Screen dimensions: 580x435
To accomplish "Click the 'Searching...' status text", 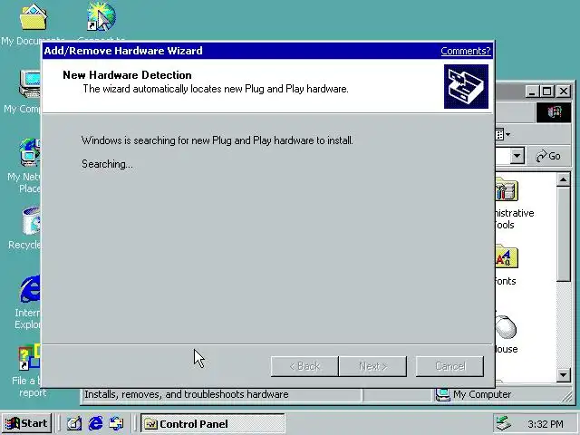I will pyautogui.click(x=107, y=164).
